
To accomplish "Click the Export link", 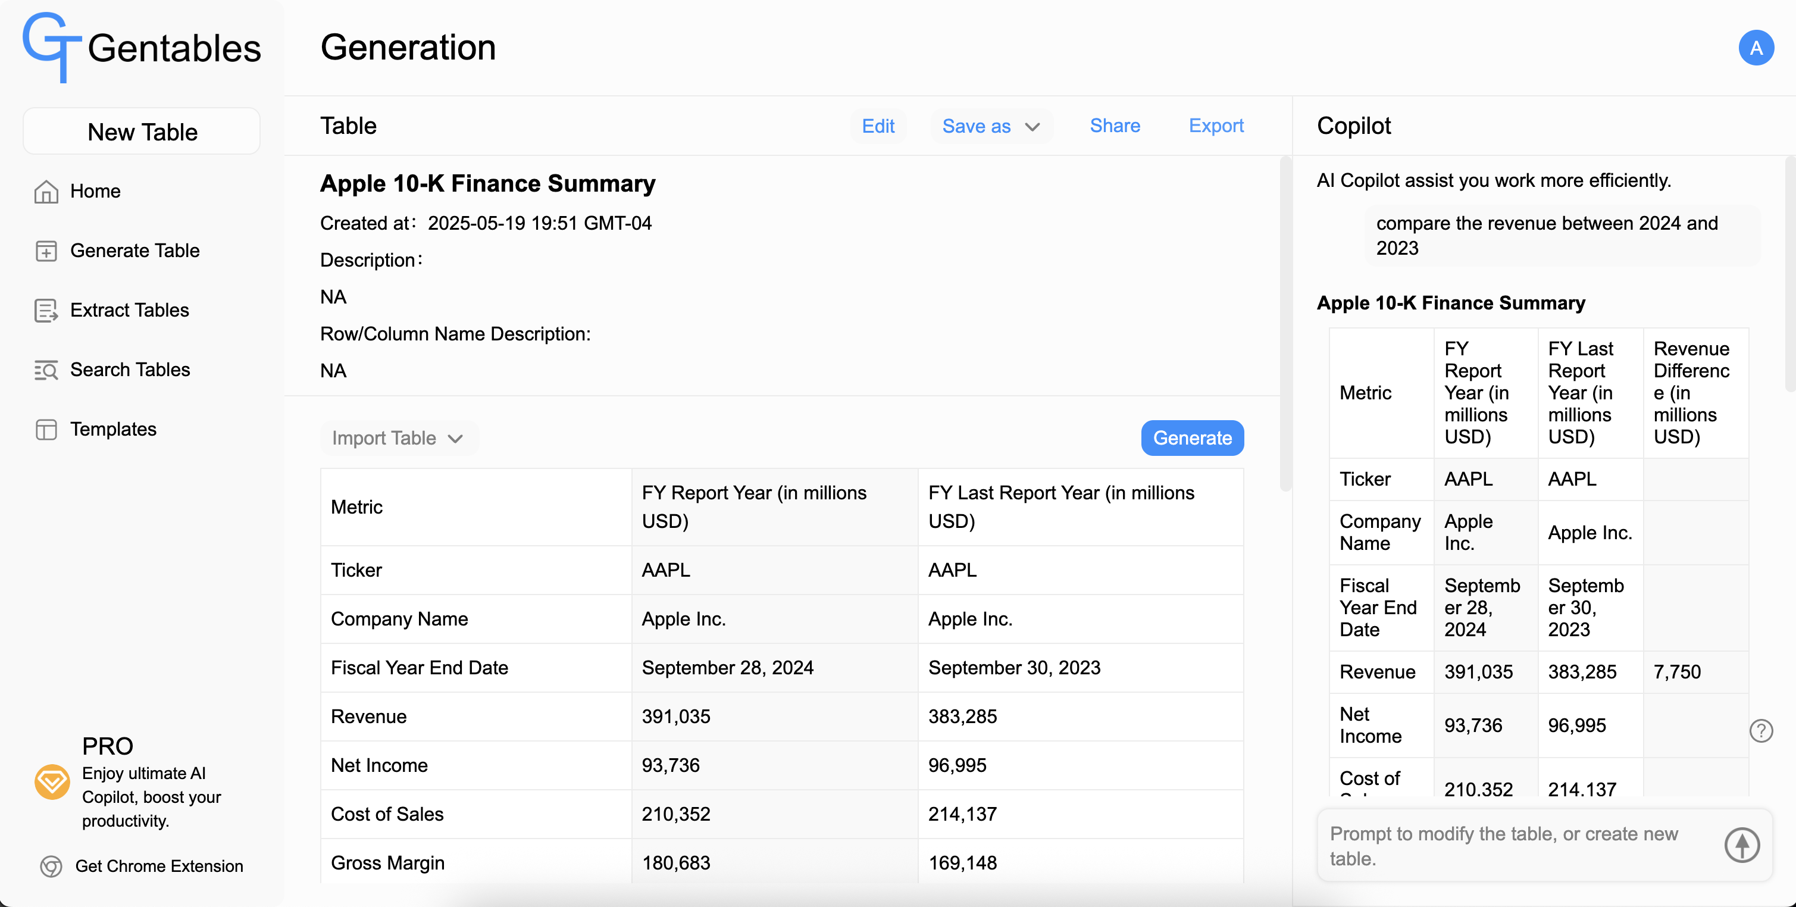I will [1215, 126].
